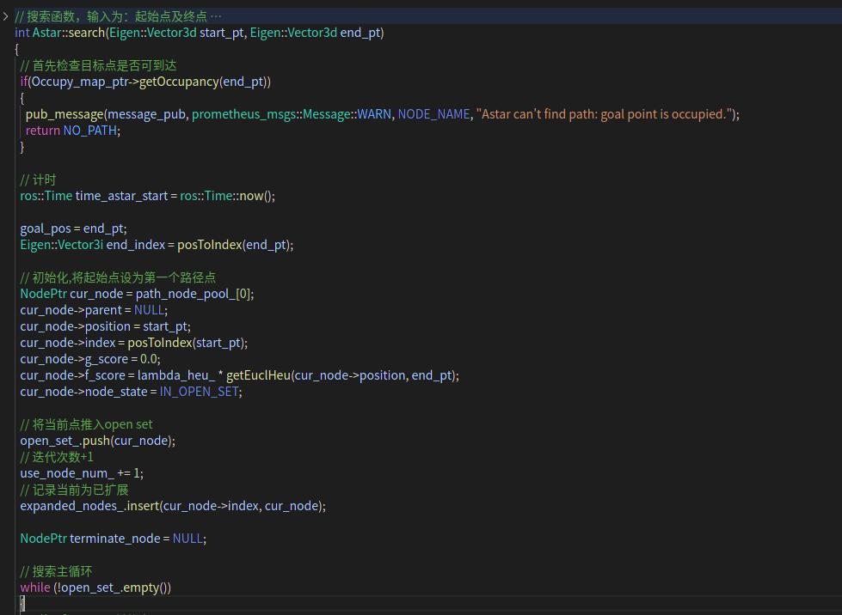The height and width of the screenshot is (615, 842).
Task: Click the search function name in Astar::search
Action: [x=86, y=33]
